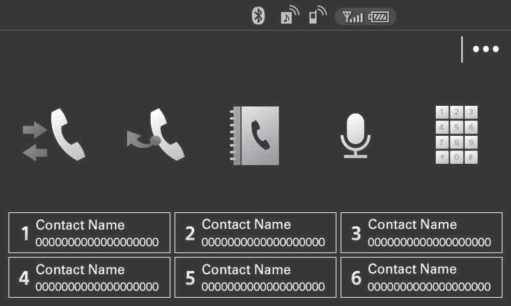Open the phonebook contacts icon
The height and width of the screenshot is (306, 511).
point(254,136)
